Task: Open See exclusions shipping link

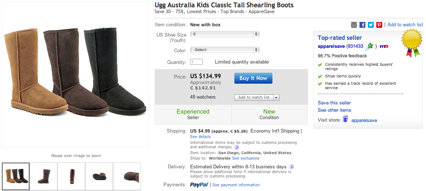Action: tap(246, 158)
